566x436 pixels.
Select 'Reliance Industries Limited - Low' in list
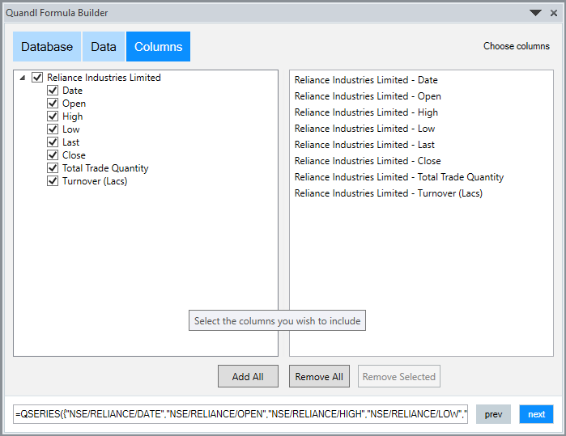coord(365,129)
